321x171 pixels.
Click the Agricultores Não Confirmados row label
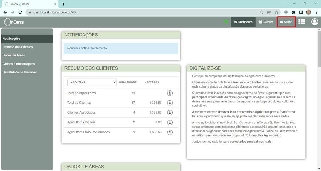click(88, 132)
